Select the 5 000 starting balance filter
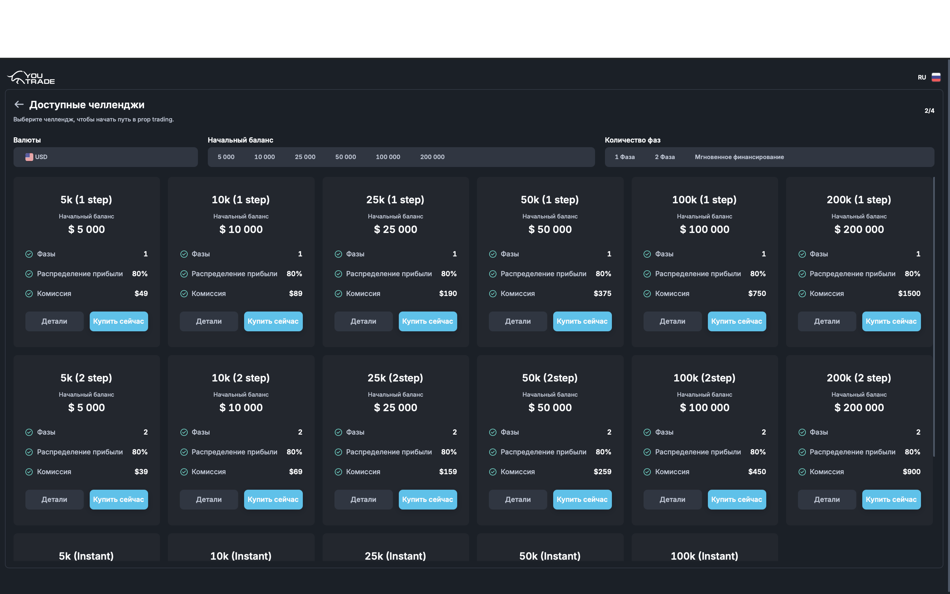The height and width of the screenshot is (594, 950). (226, 157)
